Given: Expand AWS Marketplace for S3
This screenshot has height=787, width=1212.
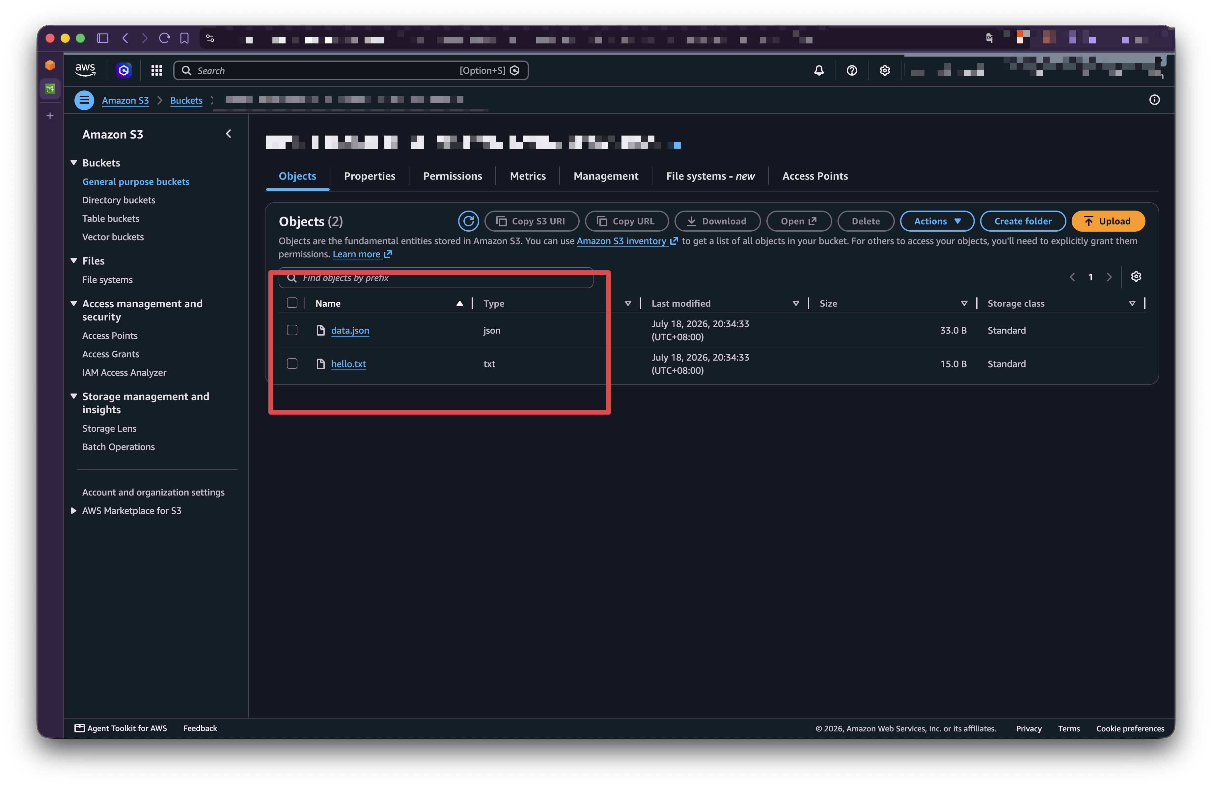Looking at the screenshot, I should point(74,510).
